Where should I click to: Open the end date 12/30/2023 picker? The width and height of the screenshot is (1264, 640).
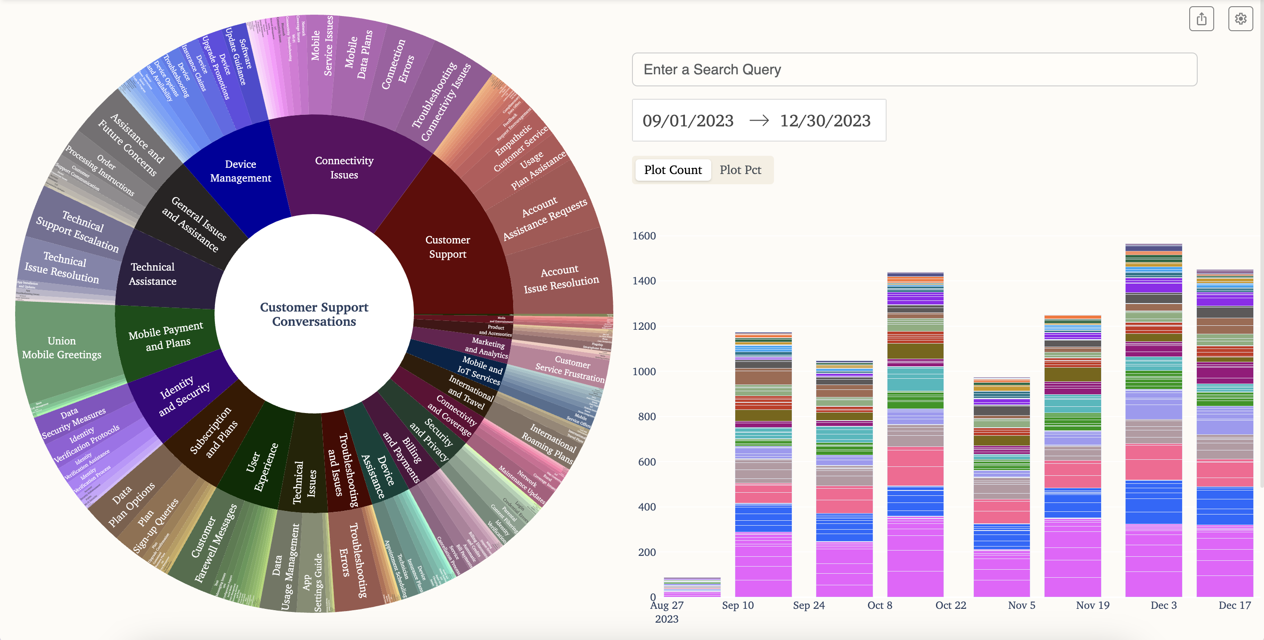pos(825,121)
